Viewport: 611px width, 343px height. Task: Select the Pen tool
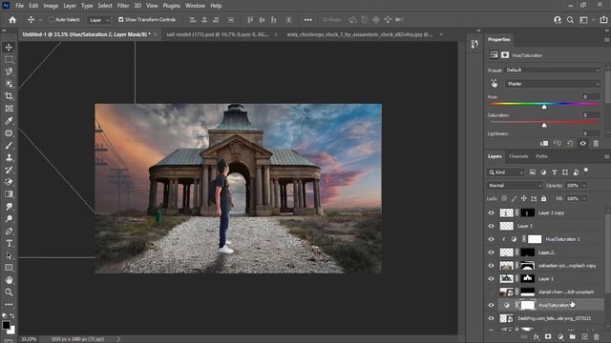(9, 231)
